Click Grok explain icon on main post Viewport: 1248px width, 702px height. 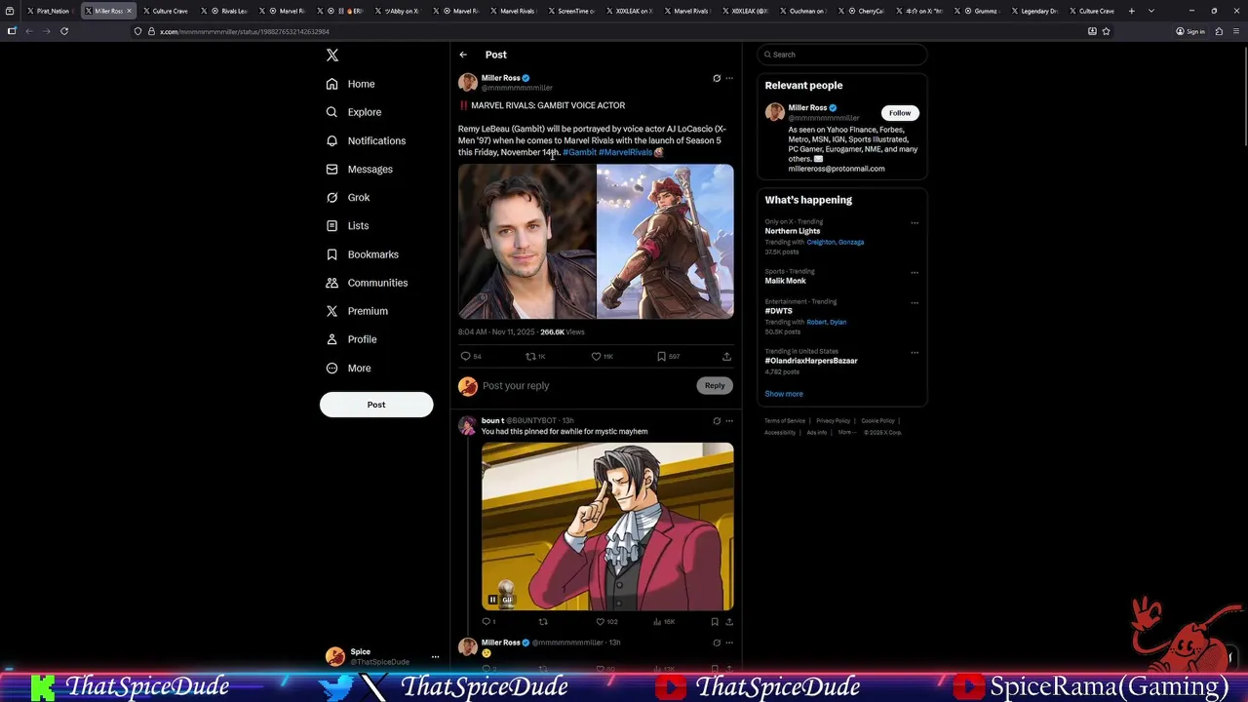pyautogui.click(x=717, y=78)
